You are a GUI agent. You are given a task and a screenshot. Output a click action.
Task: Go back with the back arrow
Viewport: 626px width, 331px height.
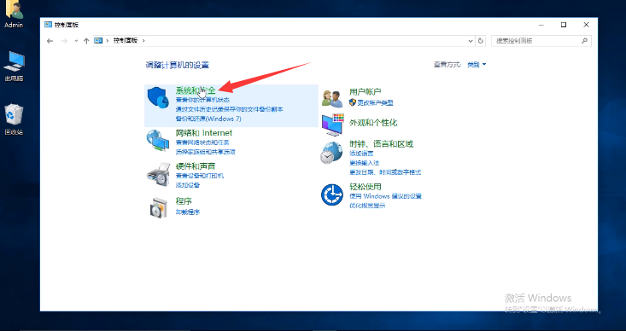point(50,41)
